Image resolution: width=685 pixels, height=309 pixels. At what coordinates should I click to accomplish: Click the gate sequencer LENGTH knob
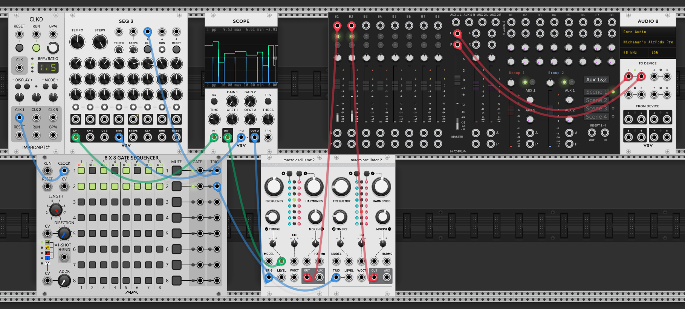56,210
